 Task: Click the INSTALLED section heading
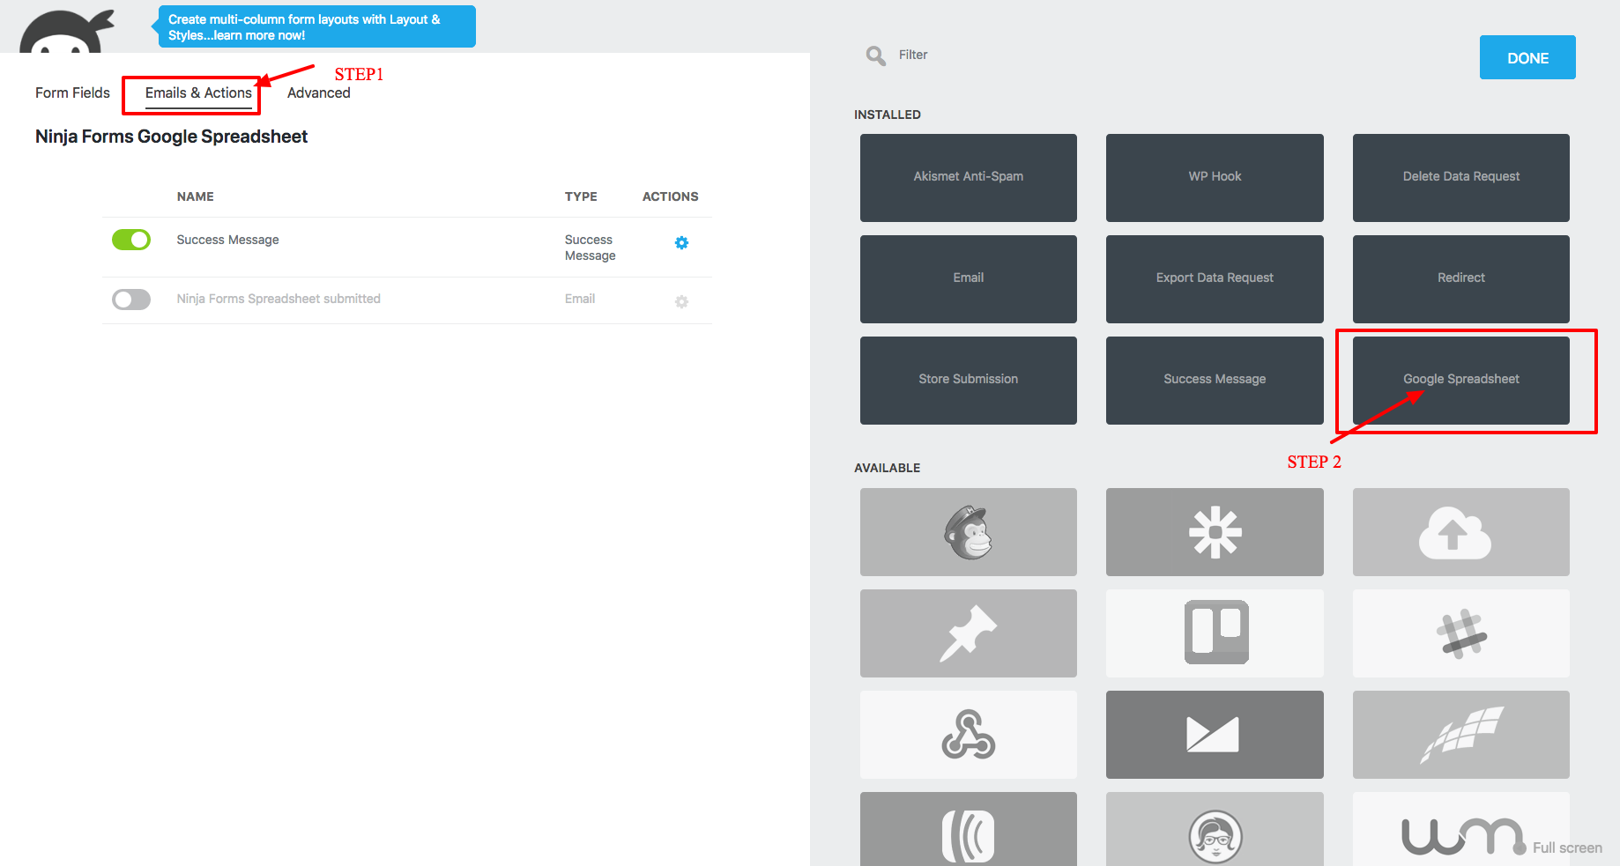887,115
